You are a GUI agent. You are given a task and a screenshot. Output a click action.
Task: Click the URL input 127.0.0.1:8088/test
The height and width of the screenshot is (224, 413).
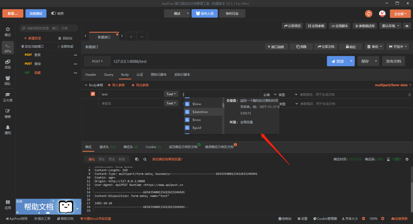click(x=218, y=61)
